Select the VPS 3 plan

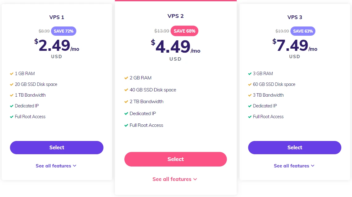pos(294,147)
